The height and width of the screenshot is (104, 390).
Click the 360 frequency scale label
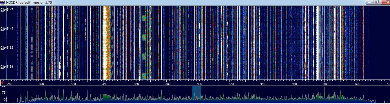pos(136,84)
